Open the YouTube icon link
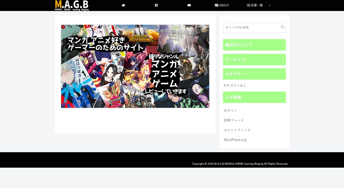The image size is (344, 188). pos(189,5)
